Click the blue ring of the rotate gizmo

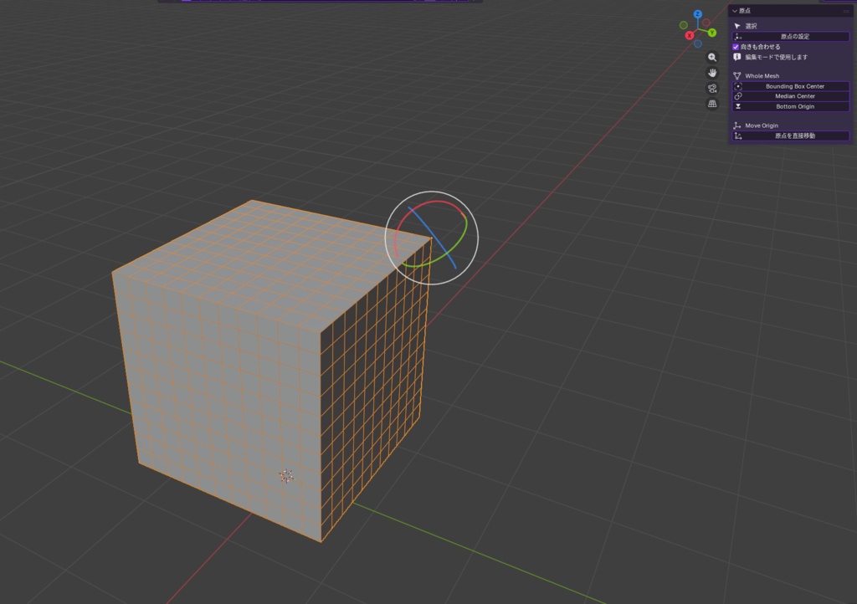point(433,237)
